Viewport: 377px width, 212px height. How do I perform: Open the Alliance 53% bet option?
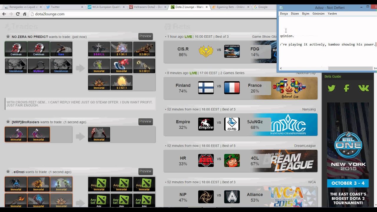click(x=255, y=197)
